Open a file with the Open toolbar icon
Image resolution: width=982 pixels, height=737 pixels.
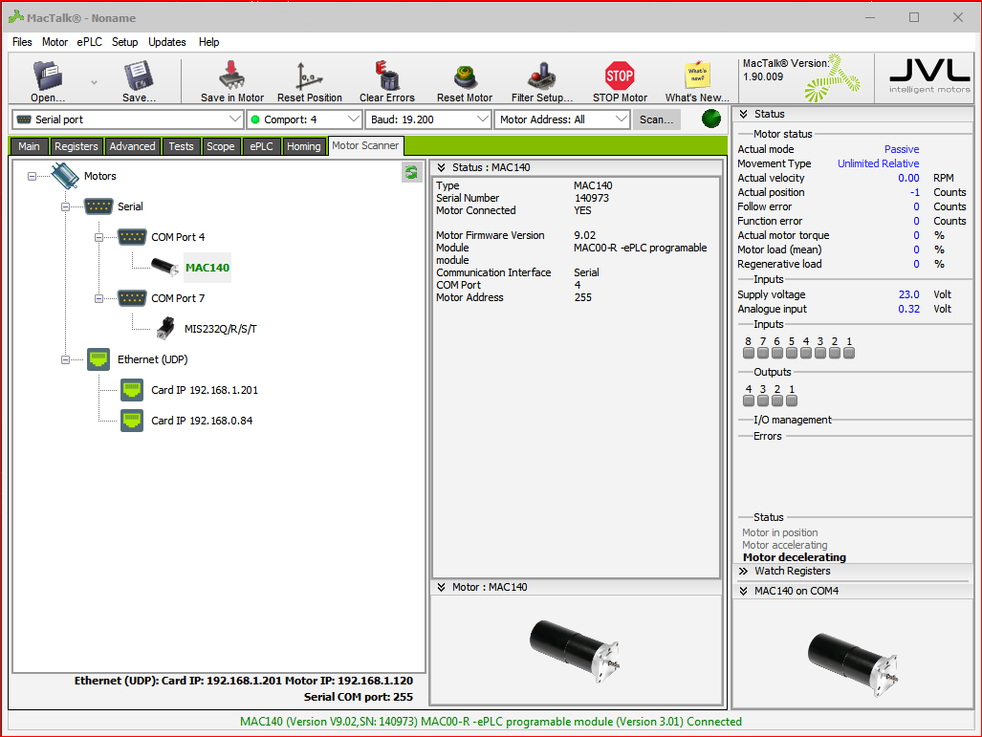[48, 76]
